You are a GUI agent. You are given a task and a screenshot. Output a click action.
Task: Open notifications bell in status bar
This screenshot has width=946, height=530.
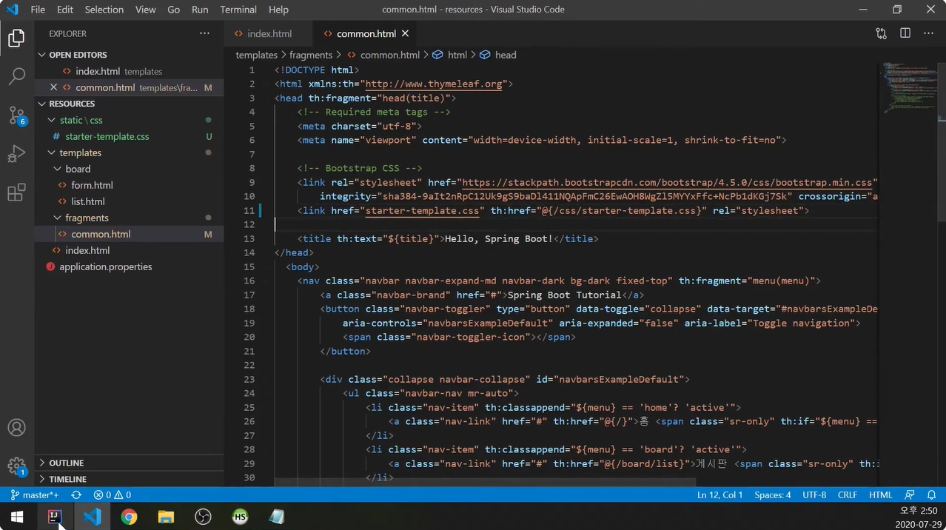[x=932, y=494]
